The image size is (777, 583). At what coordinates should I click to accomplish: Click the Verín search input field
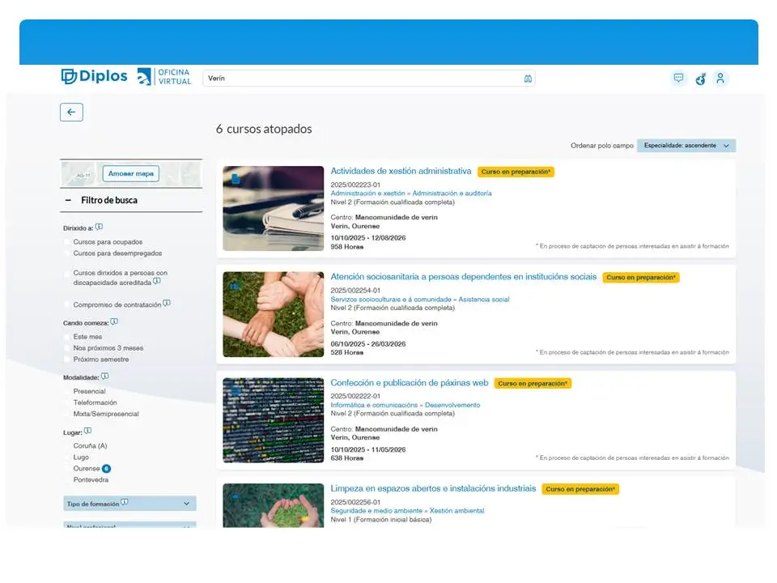[x=369, y=79]
